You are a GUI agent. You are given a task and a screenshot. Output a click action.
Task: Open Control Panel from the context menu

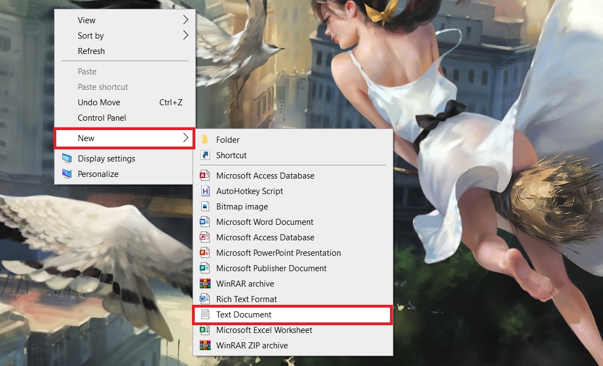tap(102, 118)
